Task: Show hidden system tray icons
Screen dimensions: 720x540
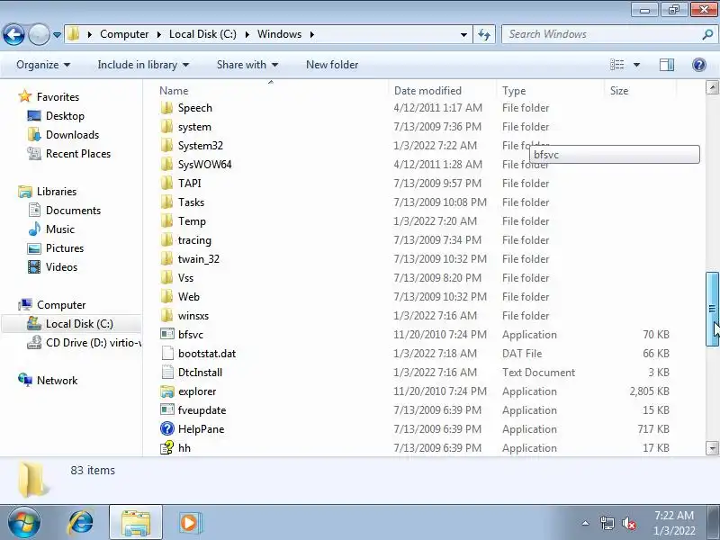Action: point(586,523)
